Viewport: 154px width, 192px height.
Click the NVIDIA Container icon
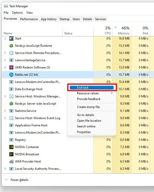pos(11,147)
